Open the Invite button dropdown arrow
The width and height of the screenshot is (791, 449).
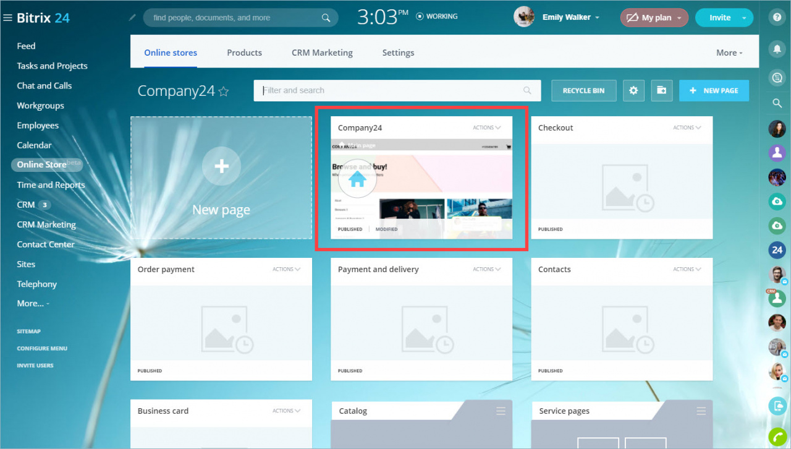[744, 18]
